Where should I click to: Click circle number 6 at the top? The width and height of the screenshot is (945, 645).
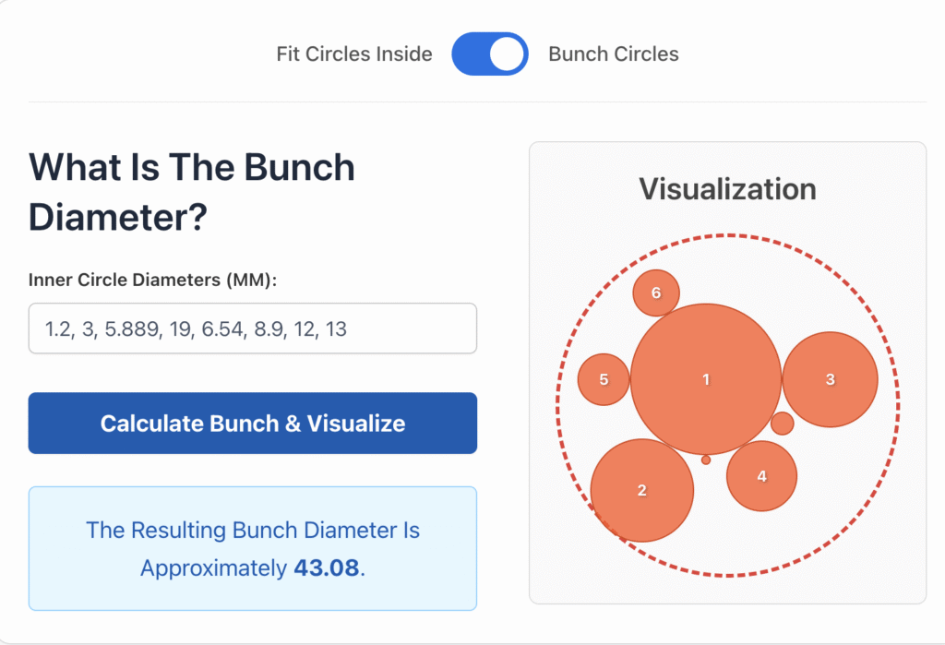pos(656,293)
